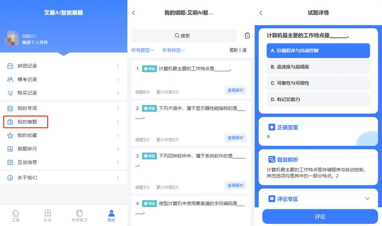Switch to 我的 bottom tab
This screenshot has height=226, width=382.
111,216
